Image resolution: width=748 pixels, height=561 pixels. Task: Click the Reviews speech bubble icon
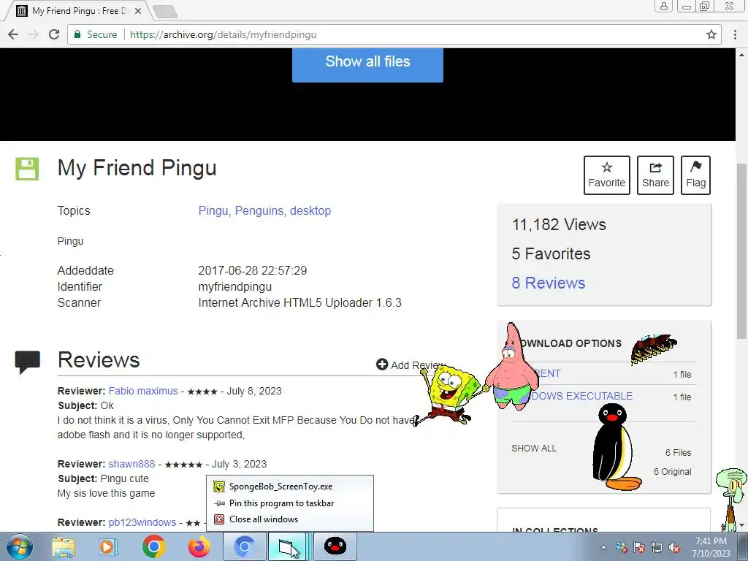28,362
